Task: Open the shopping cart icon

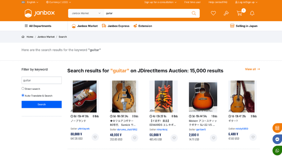Action: point(239,13)
